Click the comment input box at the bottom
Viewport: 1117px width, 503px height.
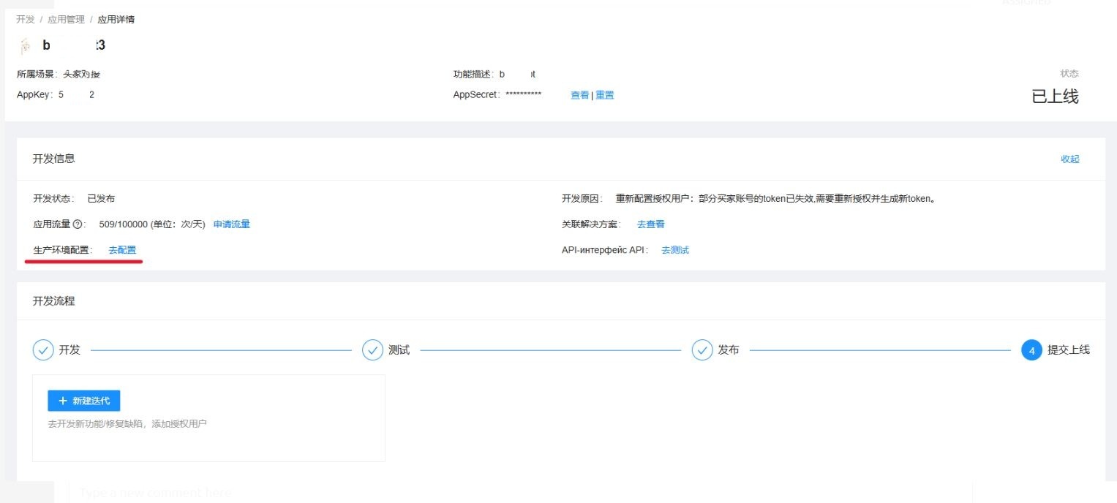tap(520, 492)
